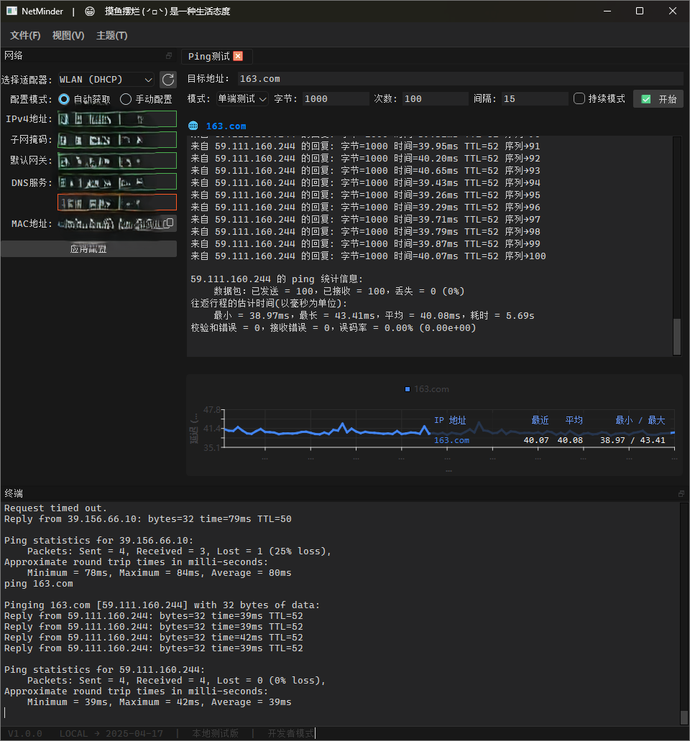Open the 视图(V) menu
The image size is (690, 741).
point(68,35)
